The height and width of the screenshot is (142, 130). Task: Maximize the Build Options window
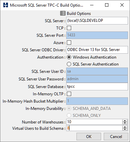[107, 5]
